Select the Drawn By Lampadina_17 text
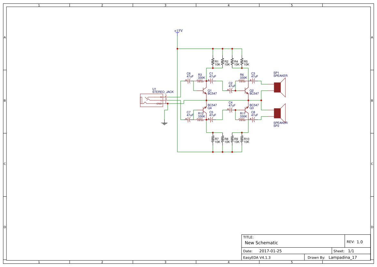 point(342,257)
